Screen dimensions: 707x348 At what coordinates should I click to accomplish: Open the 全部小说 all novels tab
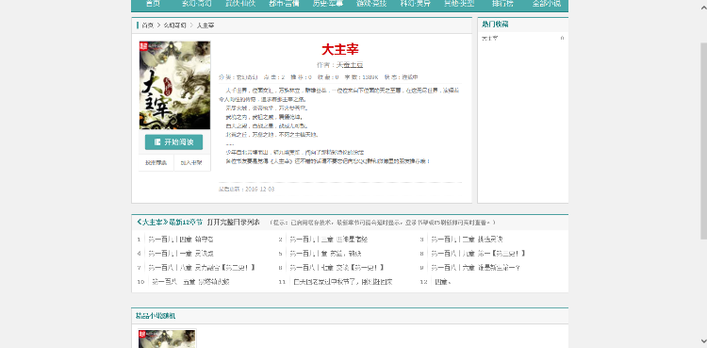[x=547, y=4]
